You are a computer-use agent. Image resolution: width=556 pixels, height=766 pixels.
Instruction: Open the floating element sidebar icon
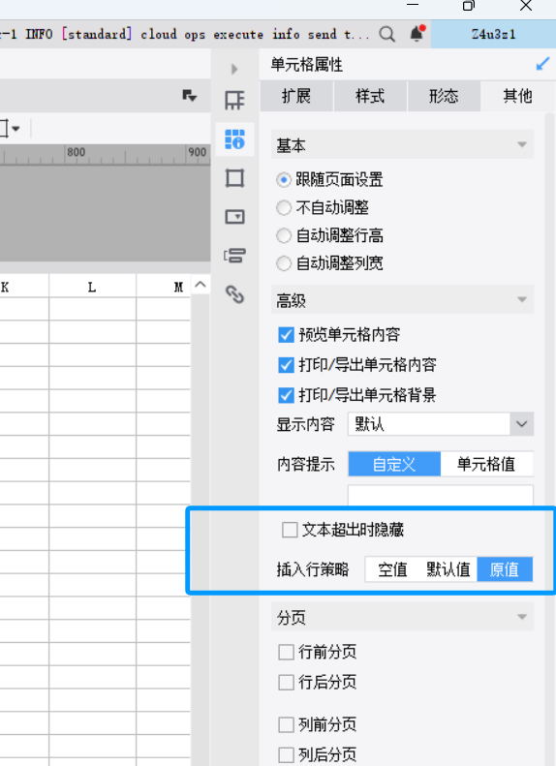click(234, 178)
